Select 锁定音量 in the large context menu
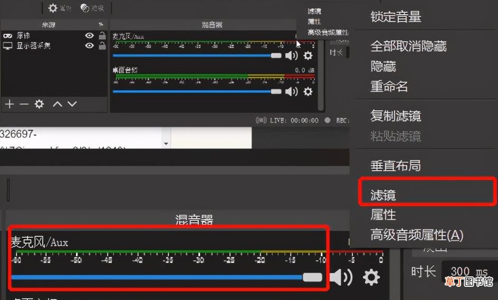Image resolution: width=498 pixels, height=300 pixels. 396,16
